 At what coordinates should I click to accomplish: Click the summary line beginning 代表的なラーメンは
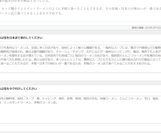[80, 48]
